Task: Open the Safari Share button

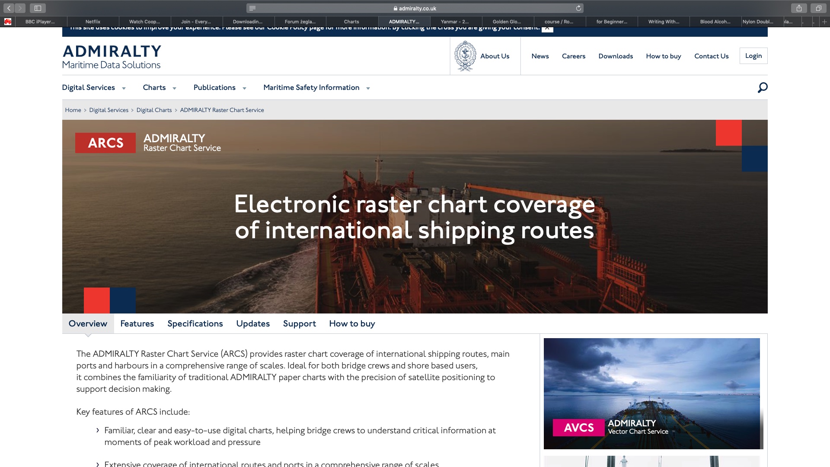Action: tap(799, 8)
